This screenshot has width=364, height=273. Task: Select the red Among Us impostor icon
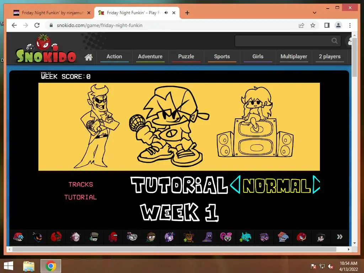pyautogui.click(x=113, y=237)
